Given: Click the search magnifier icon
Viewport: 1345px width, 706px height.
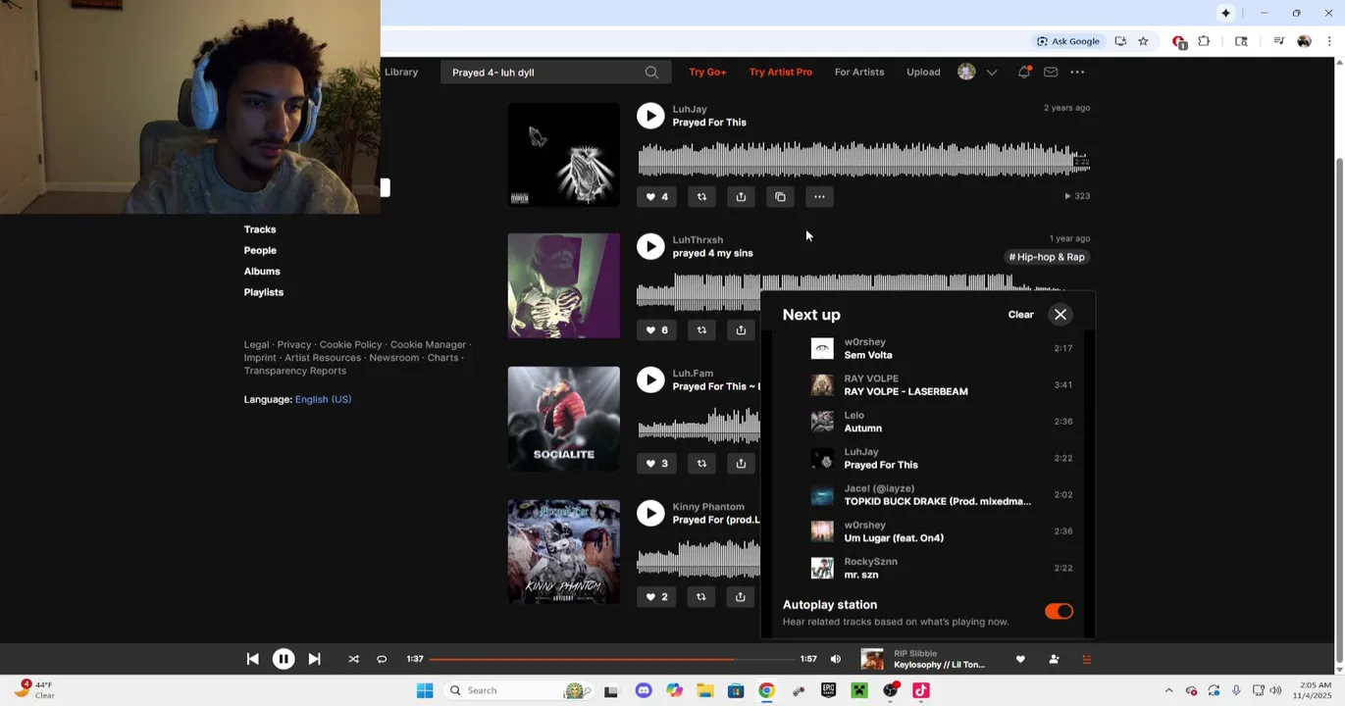Looking at the screenshot, I should tap(651, 73).
